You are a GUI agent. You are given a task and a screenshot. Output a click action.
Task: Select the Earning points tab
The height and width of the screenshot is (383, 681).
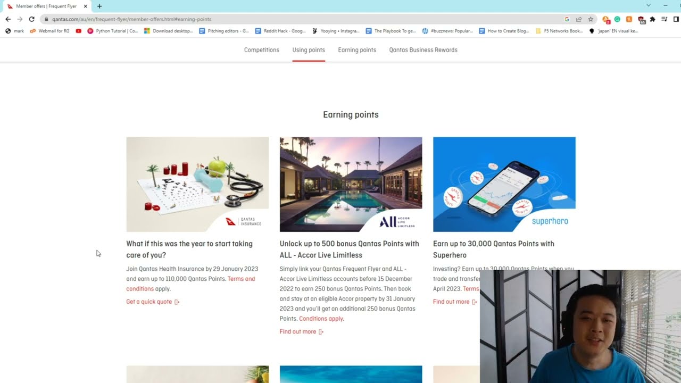pos(357,50)
